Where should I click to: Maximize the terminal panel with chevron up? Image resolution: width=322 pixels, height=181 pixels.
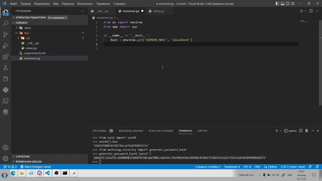[312, 131]
